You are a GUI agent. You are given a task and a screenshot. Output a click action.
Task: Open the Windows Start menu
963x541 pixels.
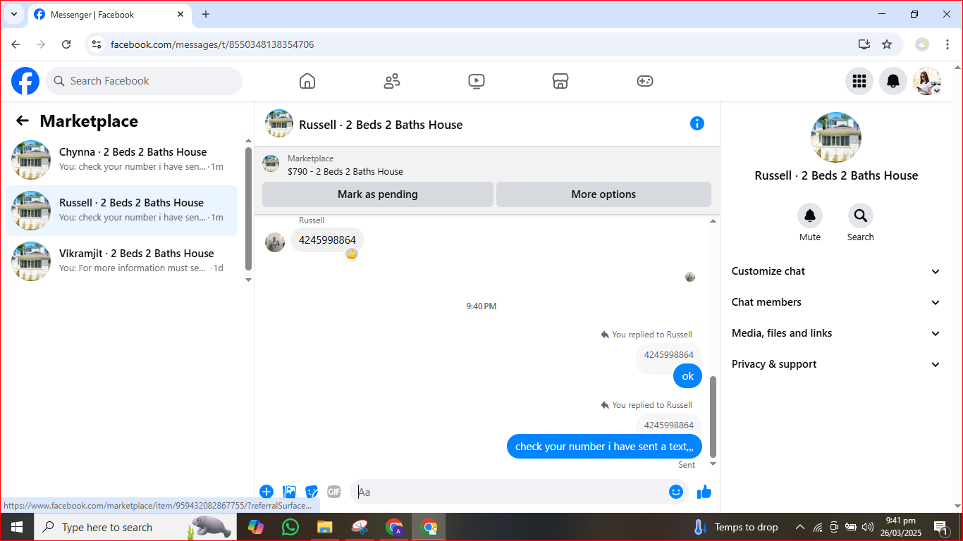(x=17, y=527)
